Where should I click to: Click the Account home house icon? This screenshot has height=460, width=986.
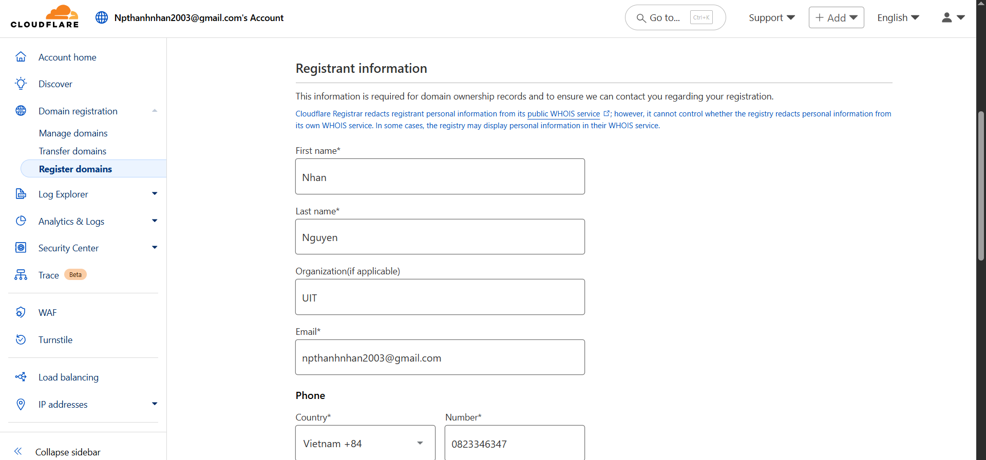(21, 57)
